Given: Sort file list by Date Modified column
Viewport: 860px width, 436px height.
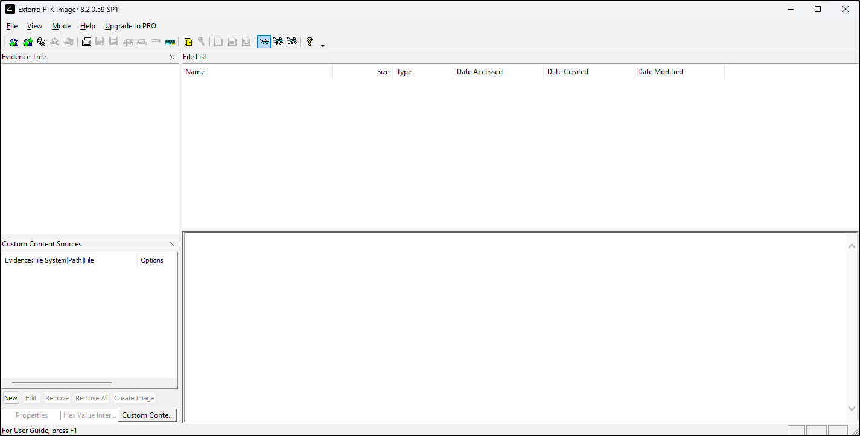Looking at the screenshot, I should click(680, 72).
